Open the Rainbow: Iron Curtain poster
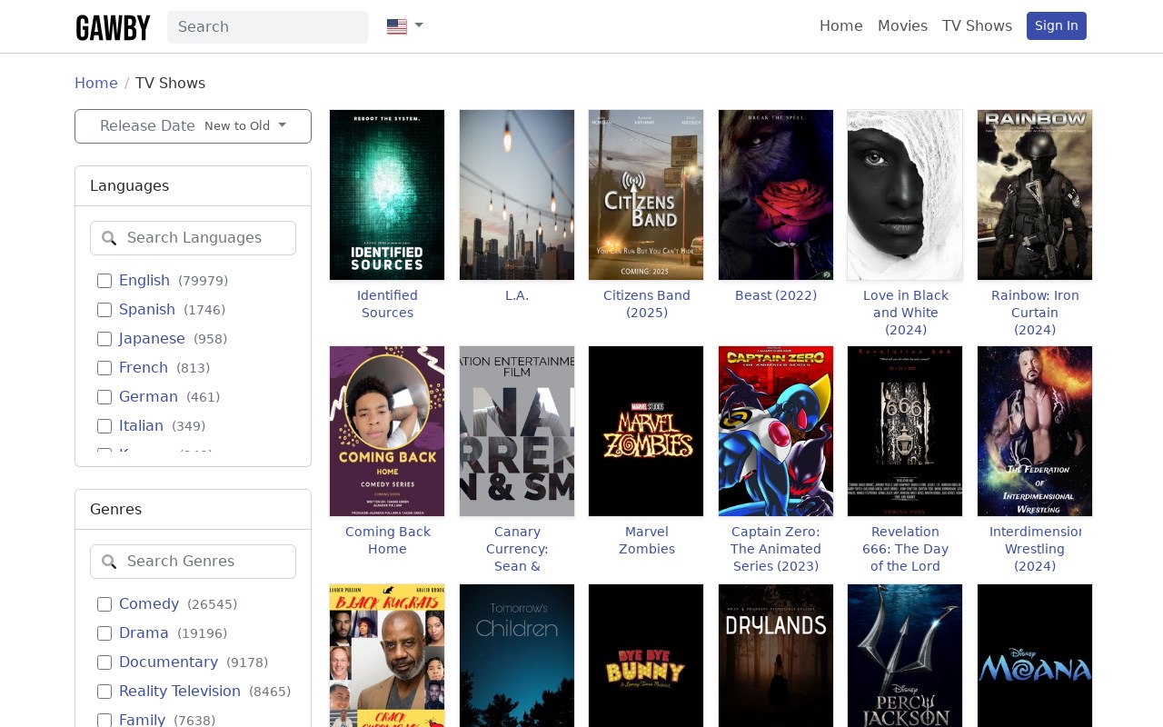This screenshot has width=1163, height=727. pos(1035,194)
